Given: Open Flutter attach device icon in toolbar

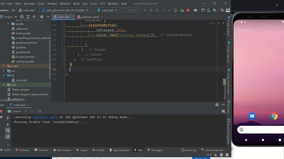Looking at the screenshot, I should [x=175, y=10].
